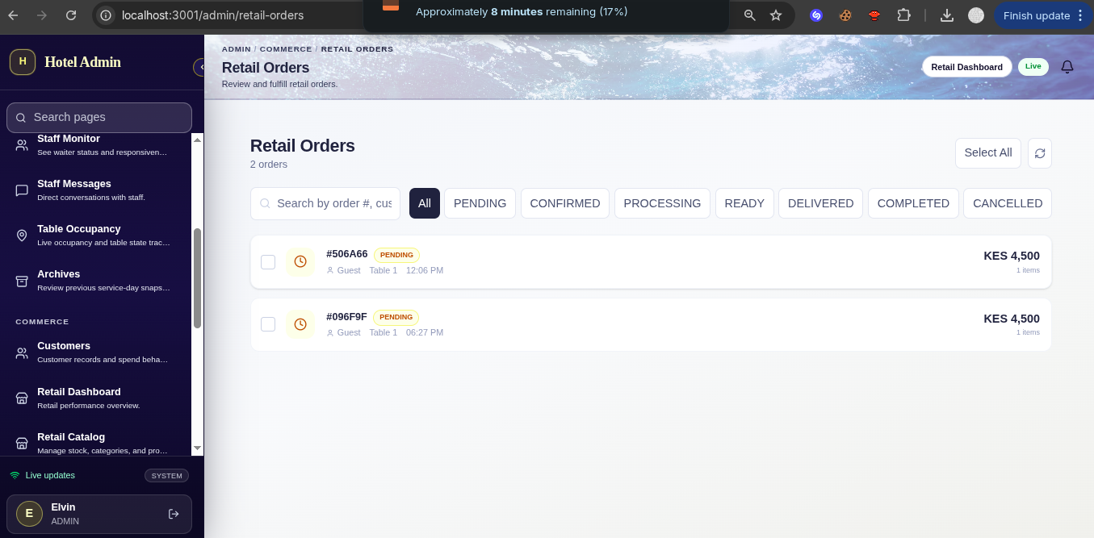Filter orders by PENDING status
Image resolution: width=1094 pixels, height=538 pixels.
point(480,203)
